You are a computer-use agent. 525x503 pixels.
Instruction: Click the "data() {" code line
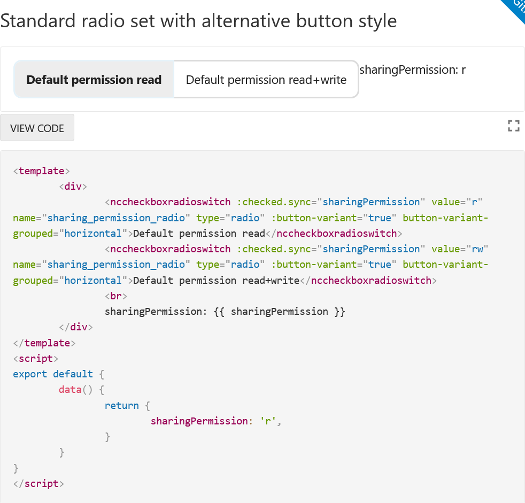coord(81,390)
